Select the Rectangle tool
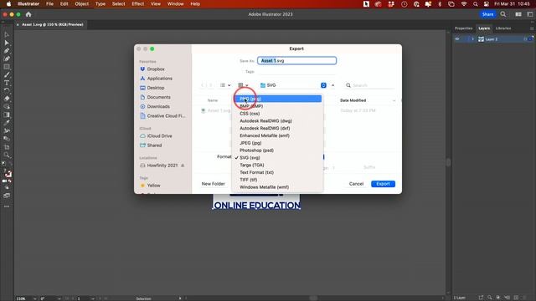536x301 pixels. [x=7, y=67]
